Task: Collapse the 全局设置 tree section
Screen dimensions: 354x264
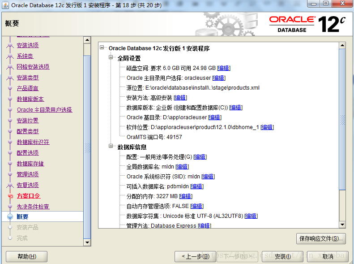Action: point(111,57)
